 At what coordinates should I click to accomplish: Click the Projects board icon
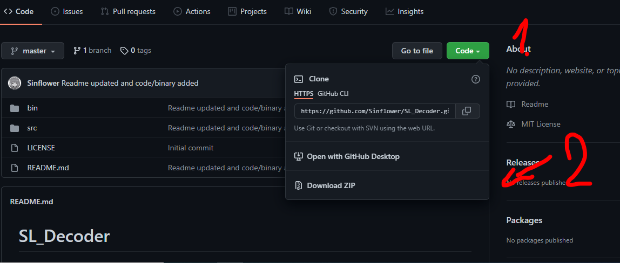click(x=232, y=11)
